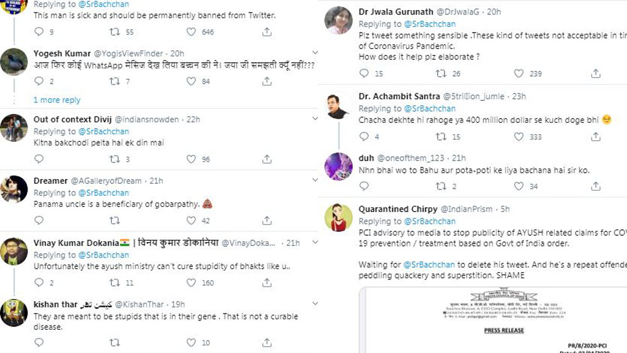Open the 22h timestamp on Divij's tweet
This screenshot has width=627, height=353.
point(193,119)
